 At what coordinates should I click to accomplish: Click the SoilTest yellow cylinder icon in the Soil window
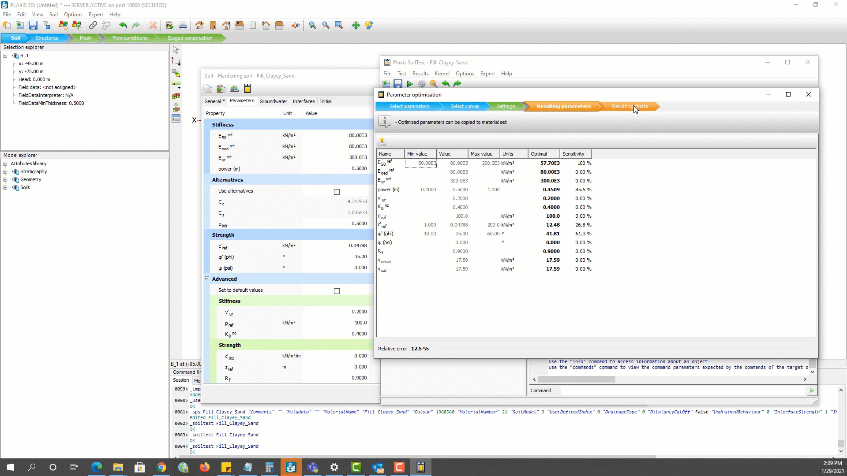(247, 89)
